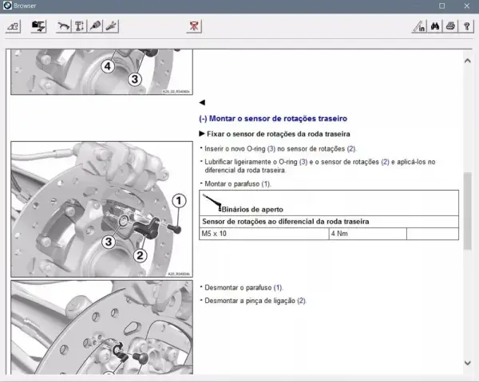The height and width of the screenshot is (382, 479).
Task: Click reference (2) in 'Desmontar a pinça de ligação'
Action: click(302, 301)
